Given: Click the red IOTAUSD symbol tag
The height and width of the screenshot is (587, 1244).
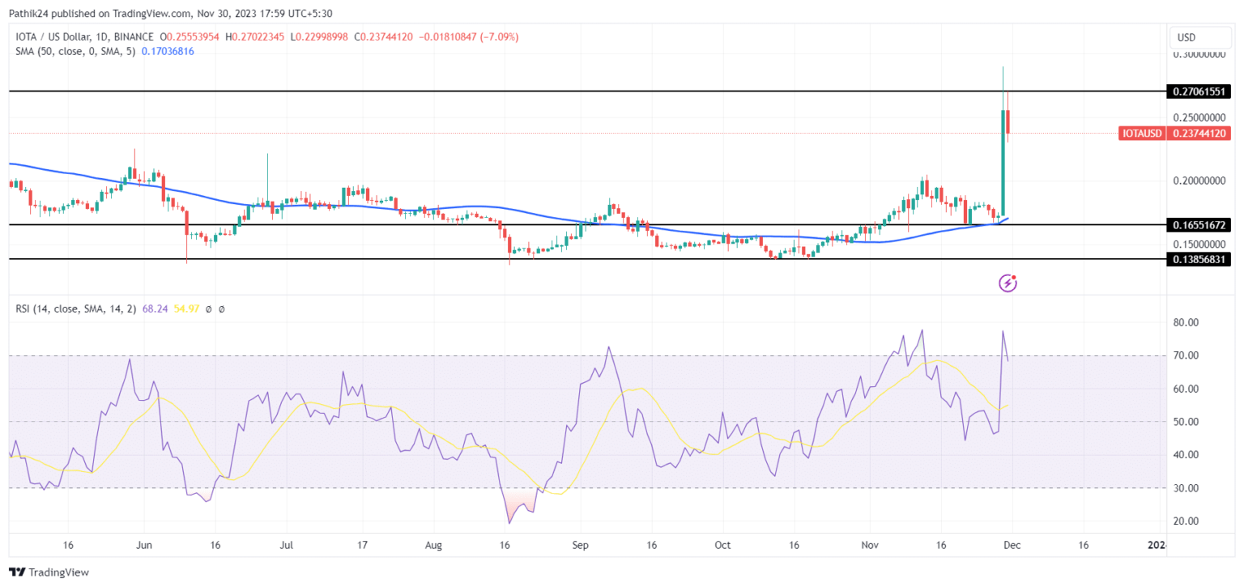Looking at the screenshot, I should click(1141, 134).
